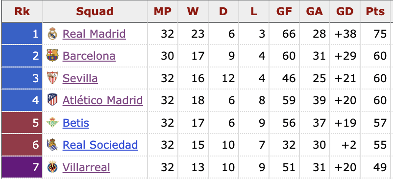Click the Real Sociedad crest icon
393x179 pixels.
(52, 144)
